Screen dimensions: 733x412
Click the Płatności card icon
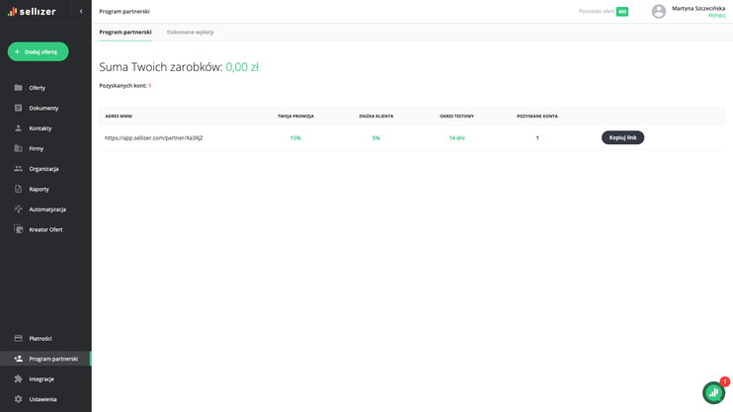click(18, 338)
